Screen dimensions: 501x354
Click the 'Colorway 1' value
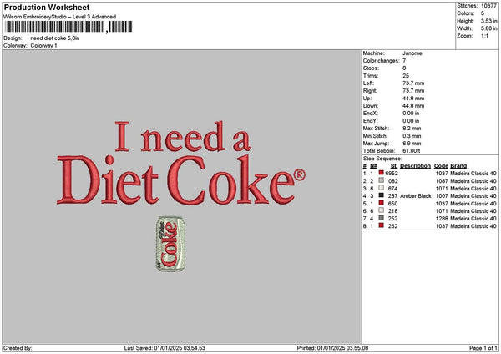[x=43, y=46]
